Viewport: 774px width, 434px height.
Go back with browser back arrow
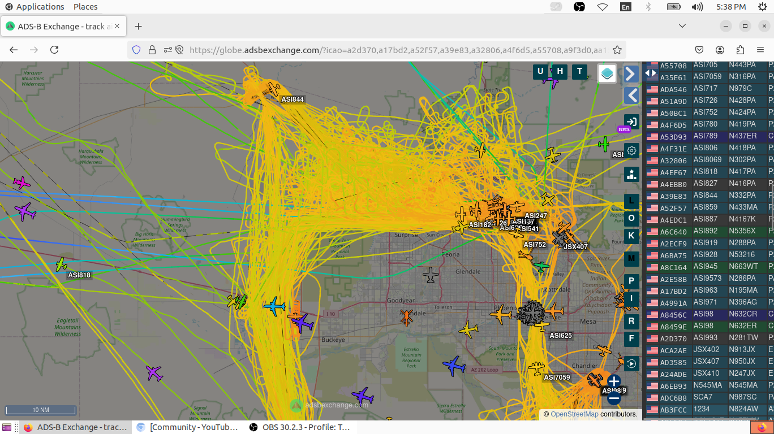coord(14,50)
